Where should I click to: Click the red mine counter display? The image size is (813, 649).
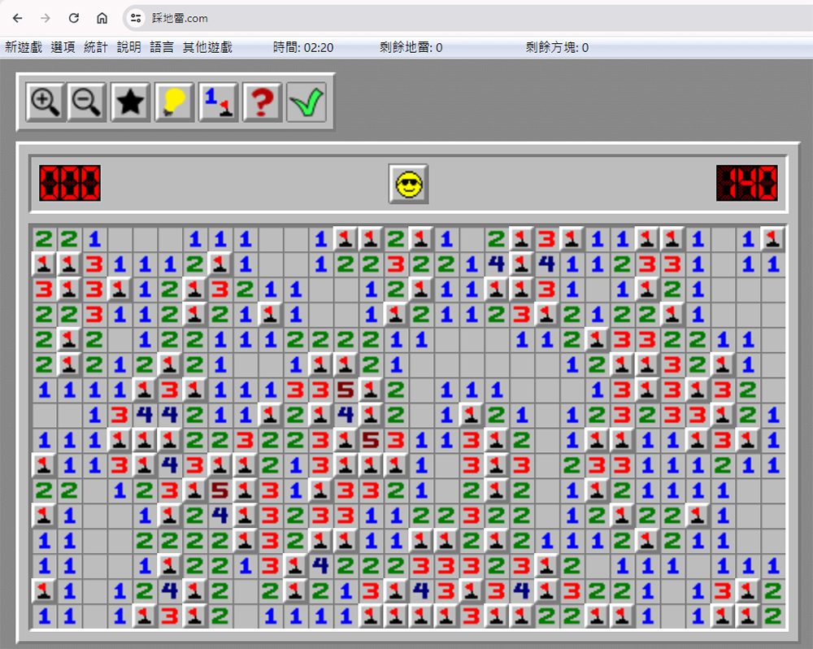point(70,183)
